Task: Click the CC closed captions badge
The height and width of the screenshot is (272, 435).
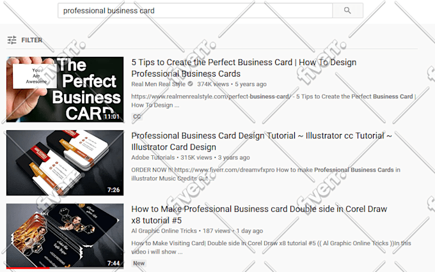Action: (137, 117)
